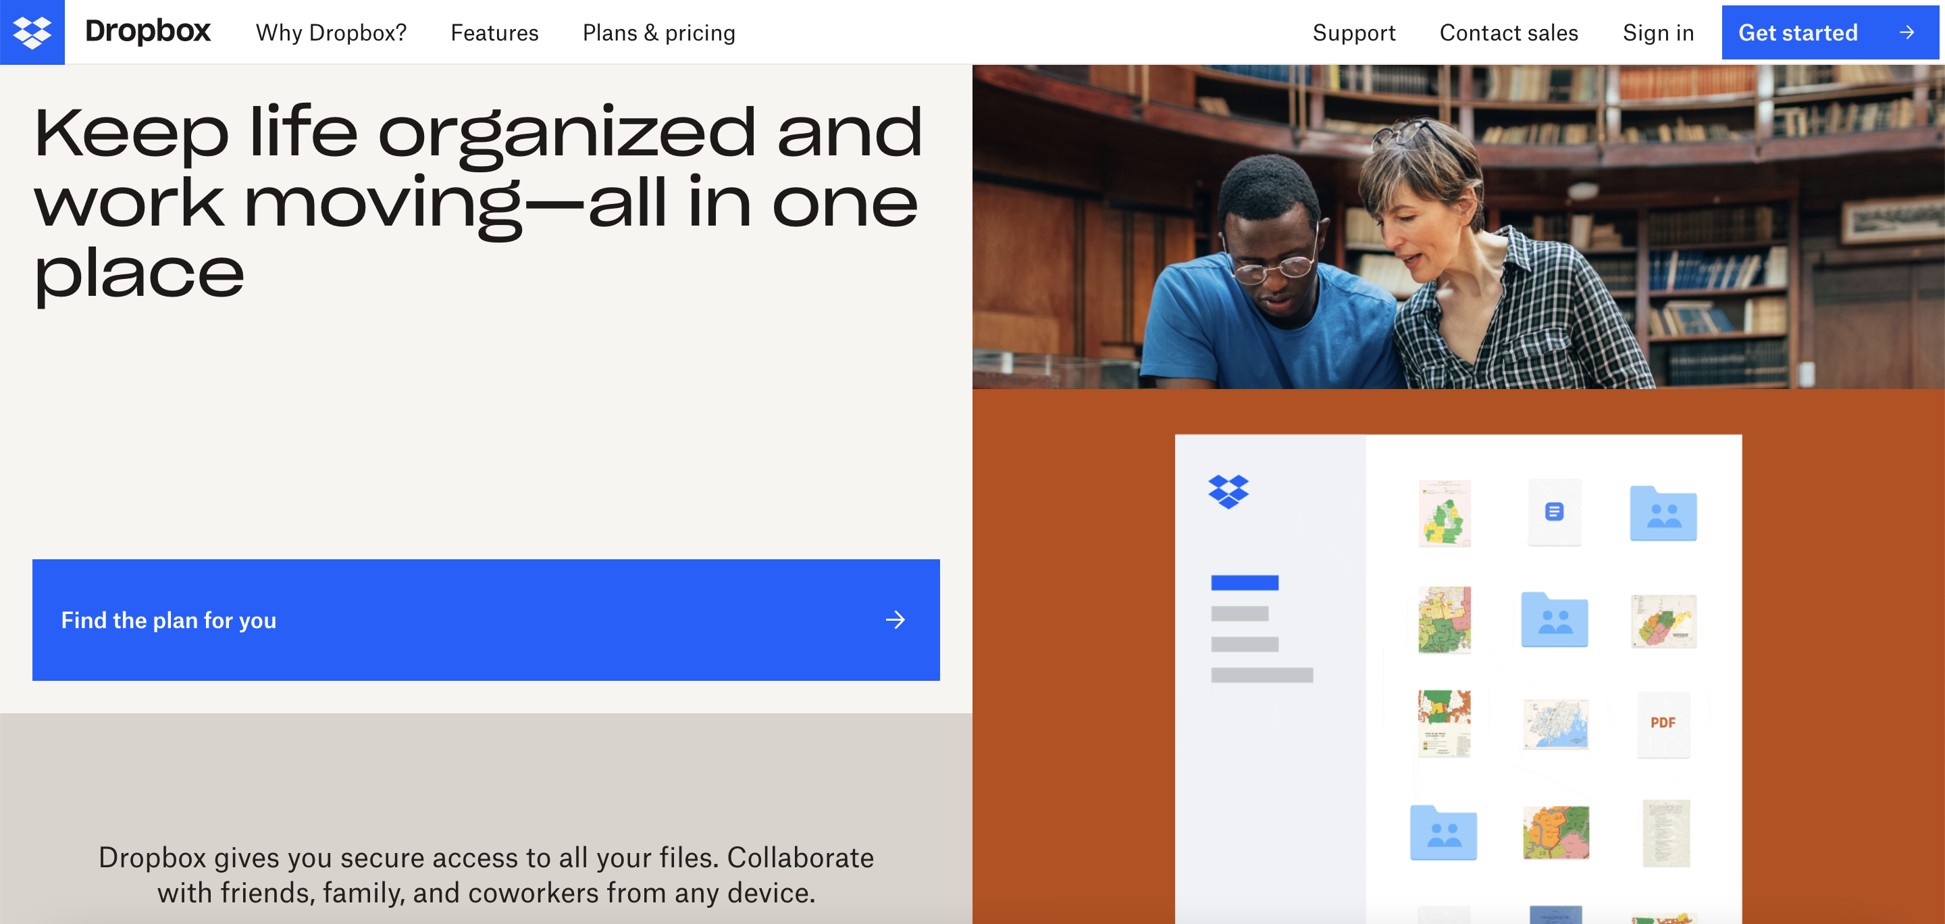Click the orange map thumbnail in fourth row
This screenshot has width=1945, height=924.
(x=1555, y=833)
